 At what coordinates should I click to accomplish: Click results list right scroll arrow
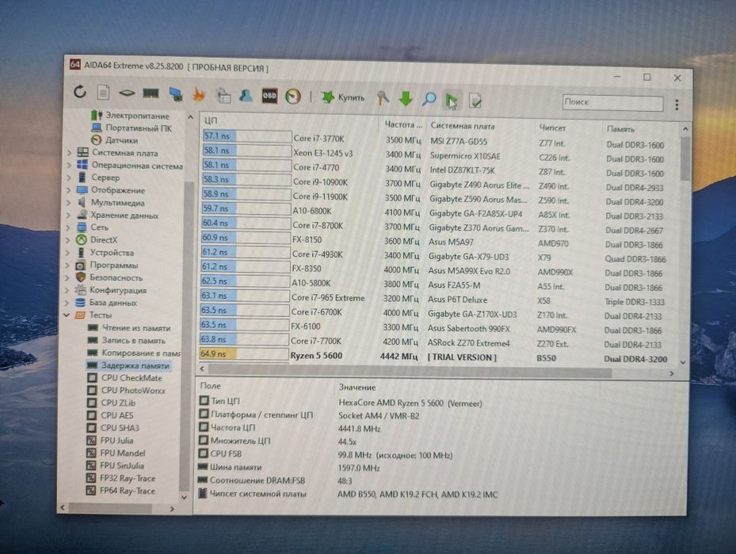coord(672,374)
